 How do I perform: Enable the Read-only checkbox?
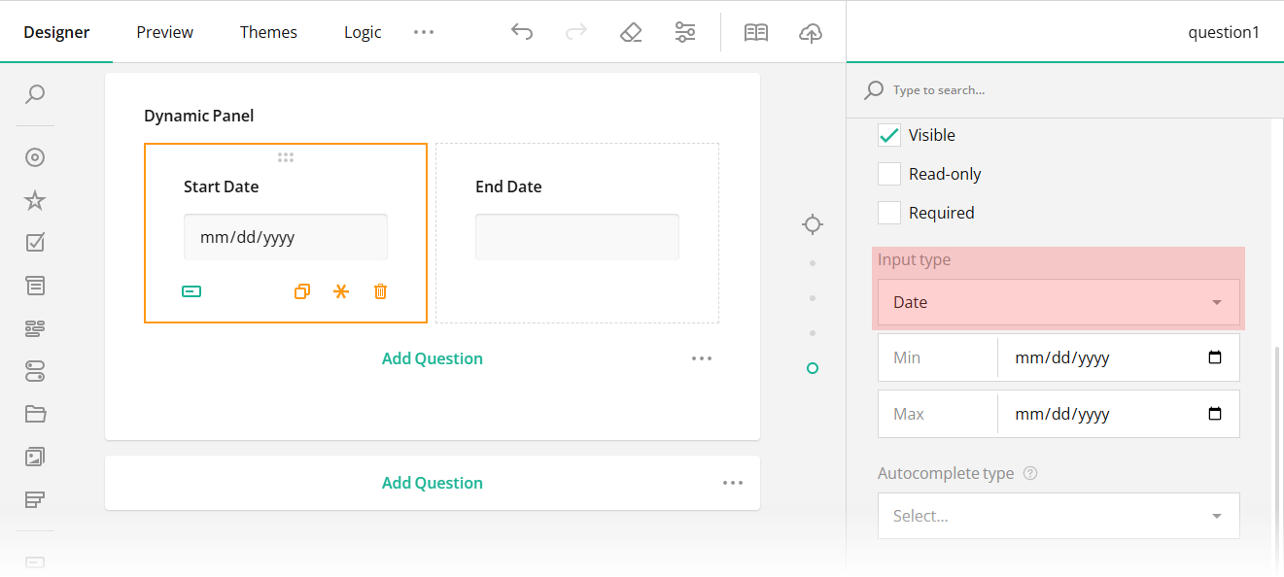888,173
